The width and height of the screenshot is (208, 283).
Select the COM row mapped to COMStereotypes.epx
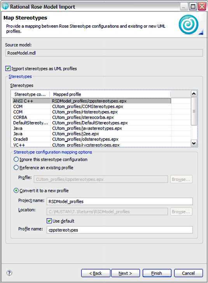(92, 106)
